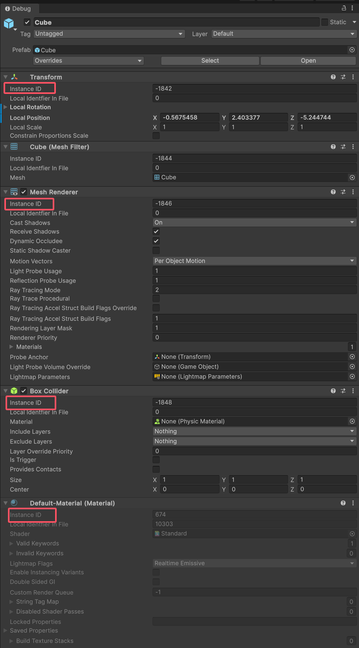Expand the Local Rotation property
Screen dimensions: 359x648
click(x=6, y=107)
